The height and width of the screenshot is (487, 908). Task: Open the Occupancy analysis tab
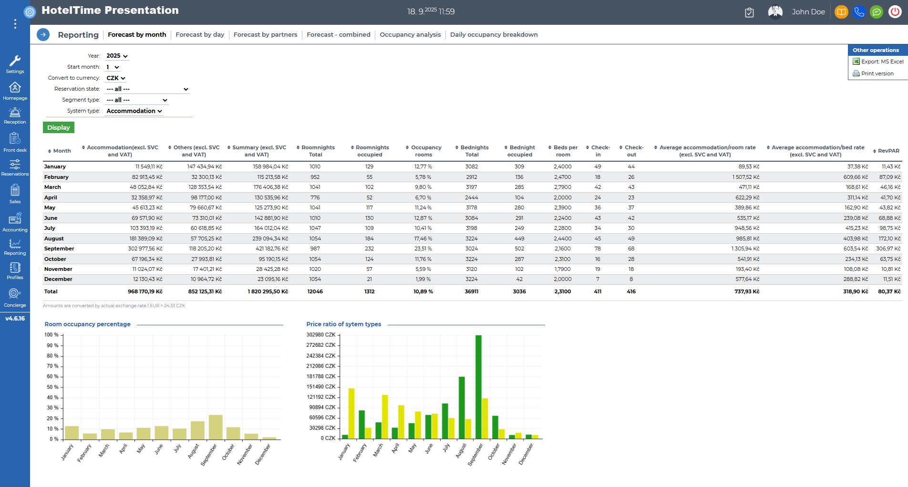click(x=410, y=35)
